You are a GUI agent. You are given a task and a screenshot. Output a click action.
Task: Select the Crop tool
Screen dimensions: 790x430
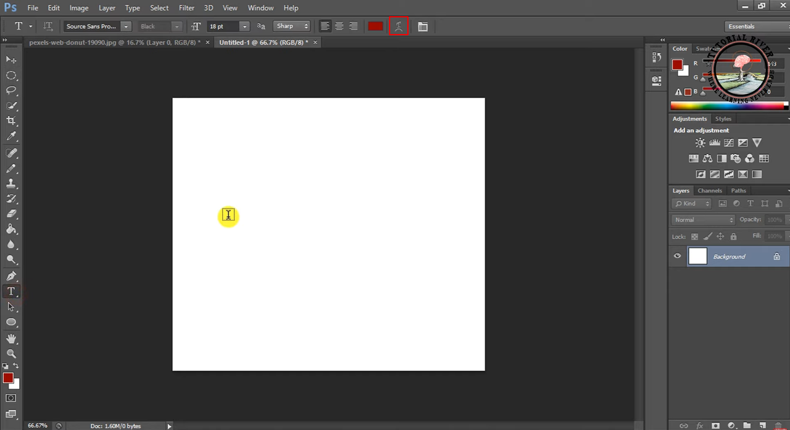(11, 122)
